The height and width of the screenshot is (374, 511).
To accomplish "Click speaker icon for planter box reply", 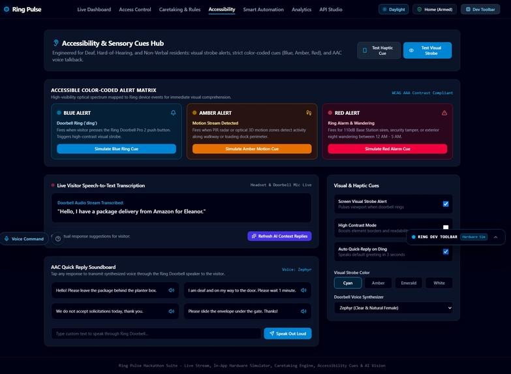I will [172, 290].
